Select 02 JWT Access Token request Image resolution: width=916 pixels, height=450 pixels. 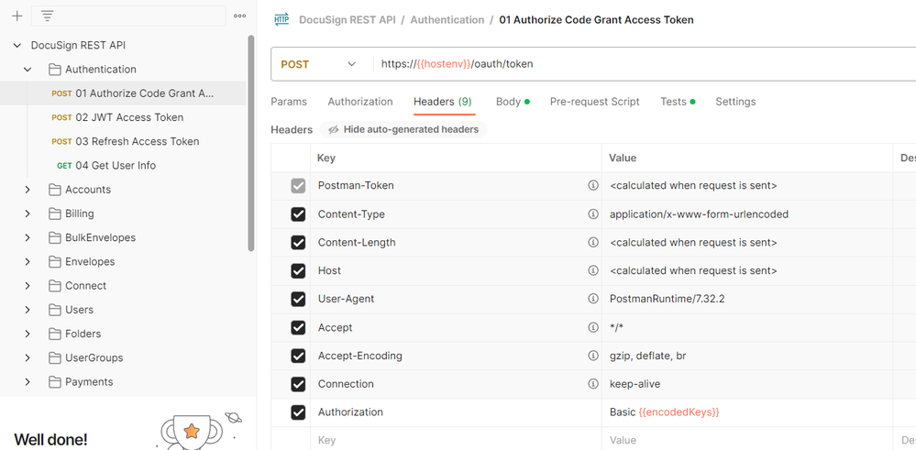pyautogui.click(x=129, y=117)
